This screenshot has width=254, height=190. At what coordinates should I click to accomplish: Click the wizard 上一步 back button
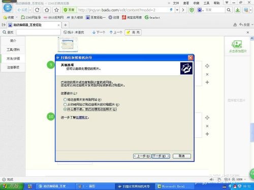click(x=142, y=156)
